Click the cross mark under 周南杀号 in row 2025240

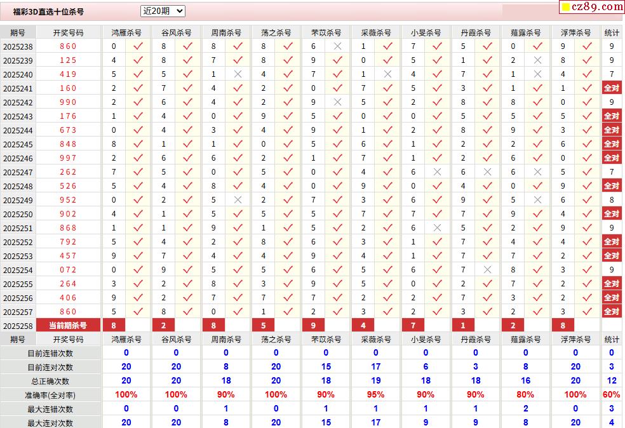click(x=238, y=74)
